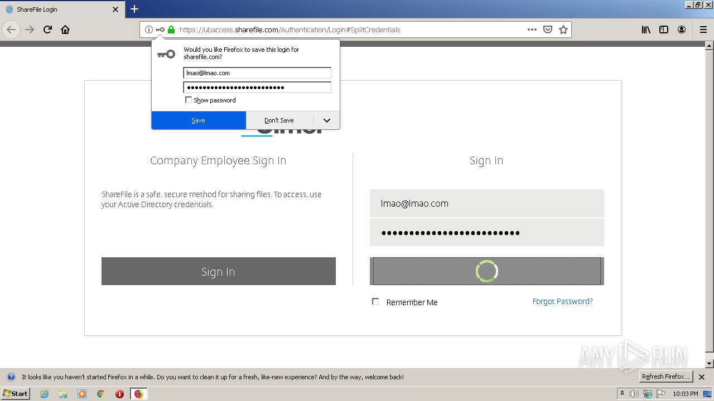The image size is (714, 401).
Task: Click the Company Employee Sign In heading
Action: [218, 160]
